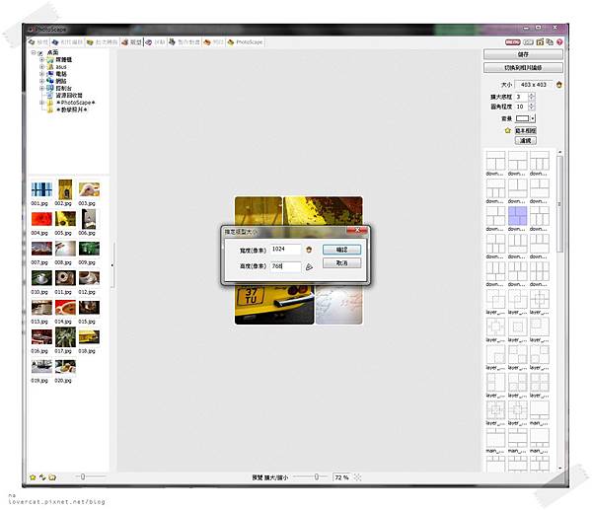Click the triangle icon beside the height field
Viewport: 592px width, 510px height.
(309, 267)
